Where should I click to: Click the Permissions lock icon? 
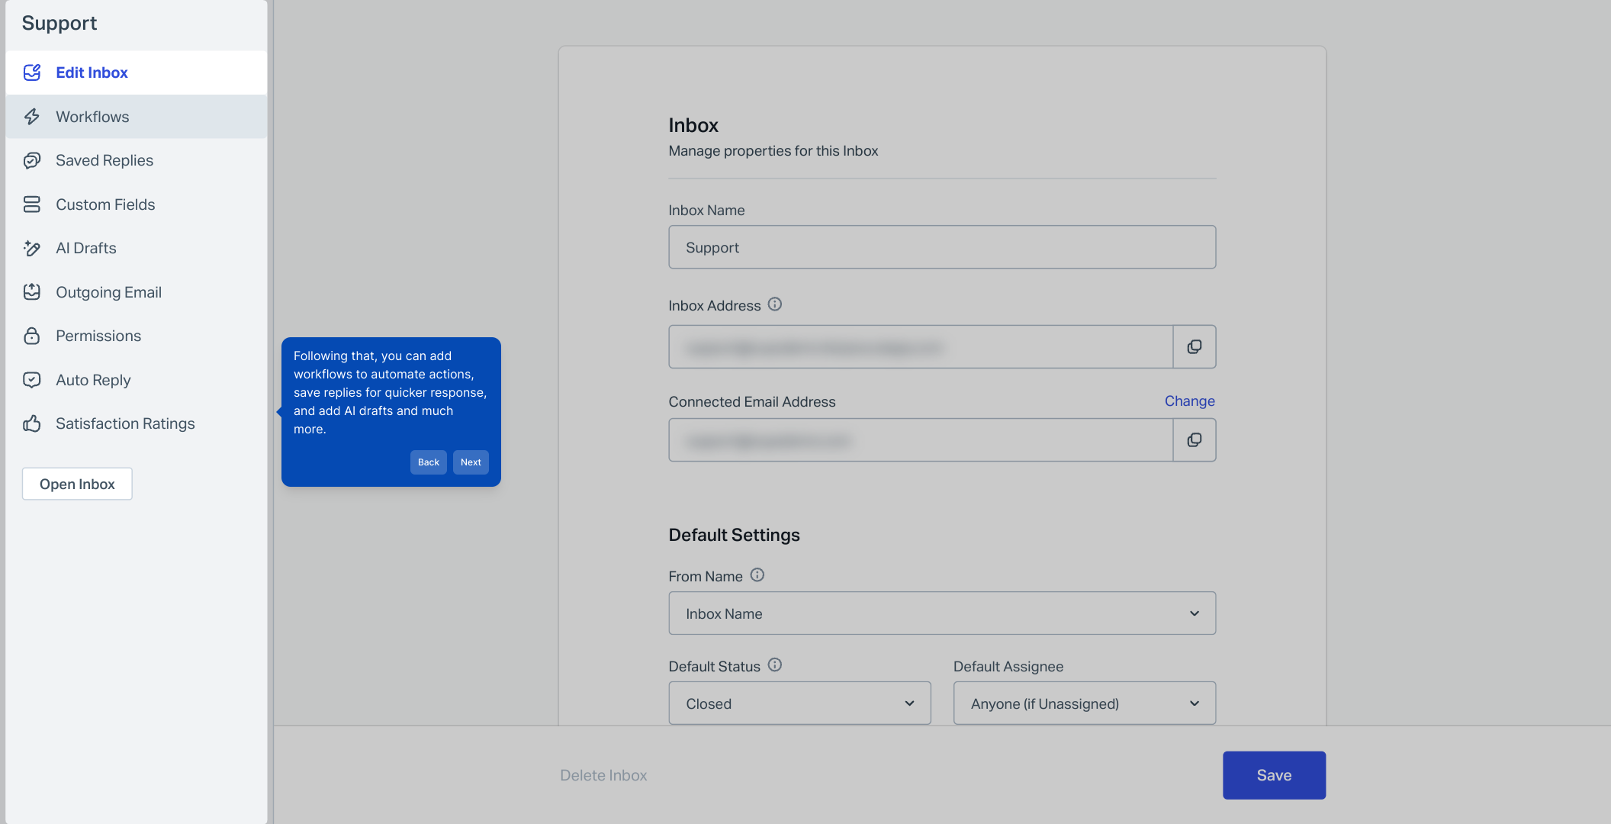(x=32, y=336)
